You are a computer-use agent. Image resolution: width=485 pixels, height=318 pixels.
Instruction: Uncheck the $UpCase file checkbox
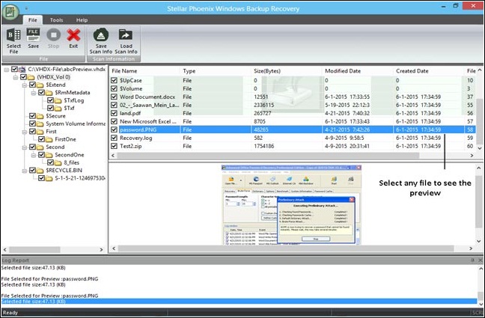(x=114, y=80)
